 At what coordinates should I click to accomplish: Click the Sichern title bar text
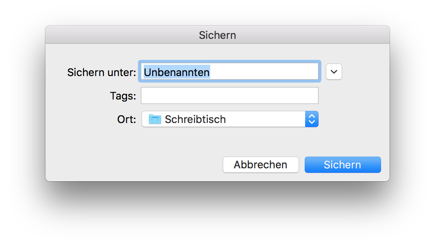[x=217, y=35]
